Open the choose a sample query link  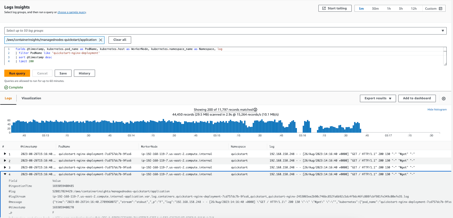72,12
